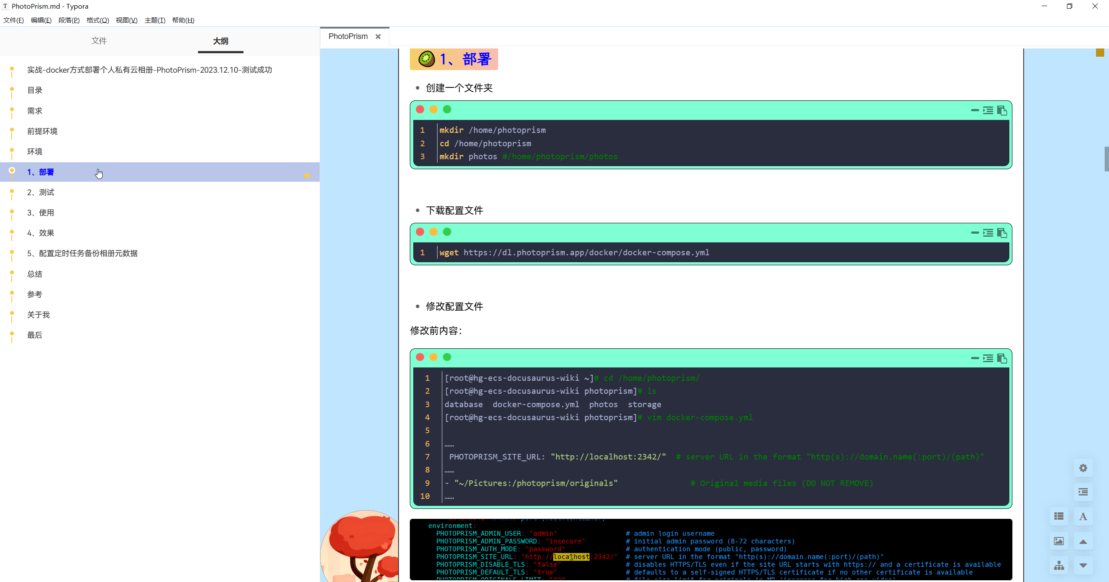Click the floating up-arrow scroll button
1109x582 pixels.
point(1083,541)
